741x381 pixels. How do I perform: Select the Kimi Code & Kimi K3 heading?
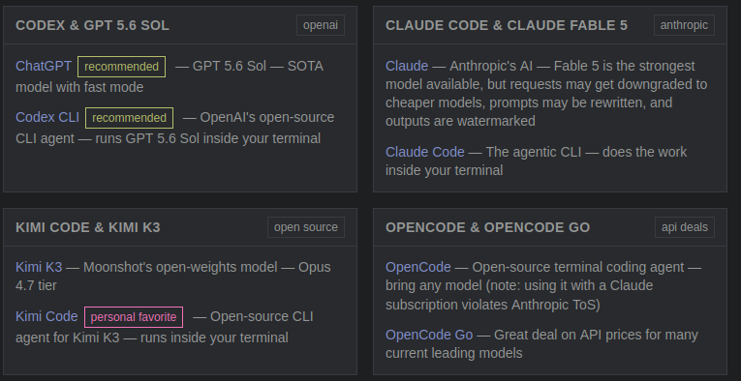pyautogui.click(x=88, y=227)
